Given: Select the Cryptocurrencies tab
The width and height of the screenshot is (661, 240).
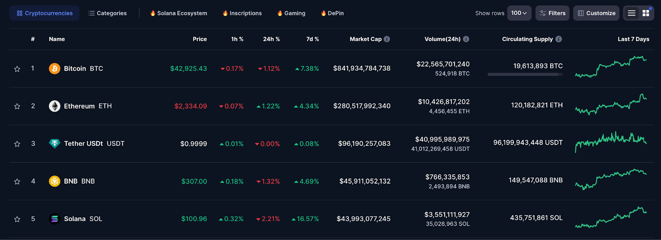Looking at the screenshot, I should pos(44,13).
